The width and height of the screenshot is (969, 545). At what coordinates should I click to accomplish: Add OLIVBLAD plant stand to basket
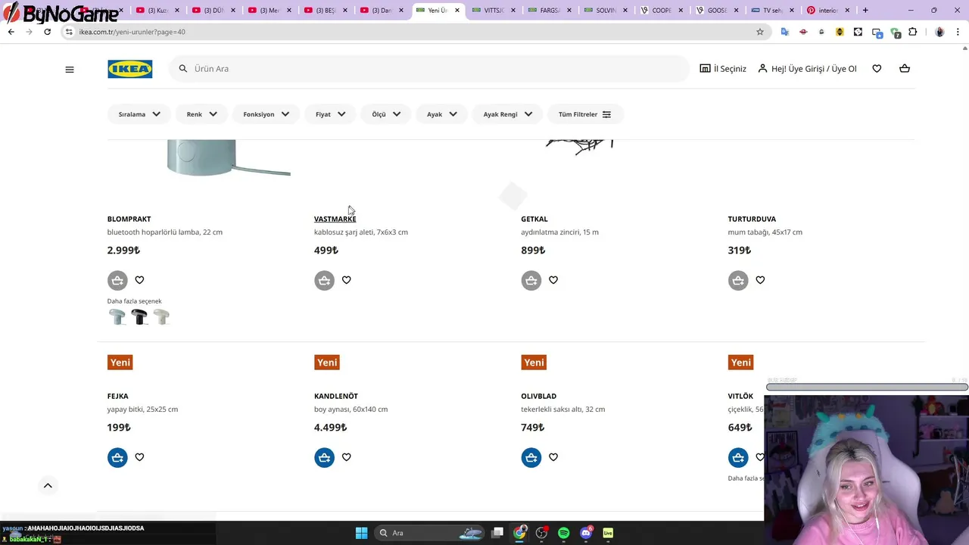[531, 457]
